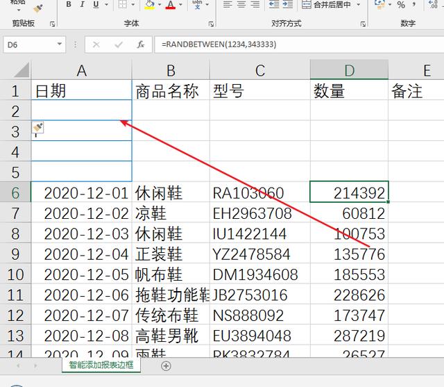Click the Name Box showing D6
444x387 pixels.
tap(30, 44)
